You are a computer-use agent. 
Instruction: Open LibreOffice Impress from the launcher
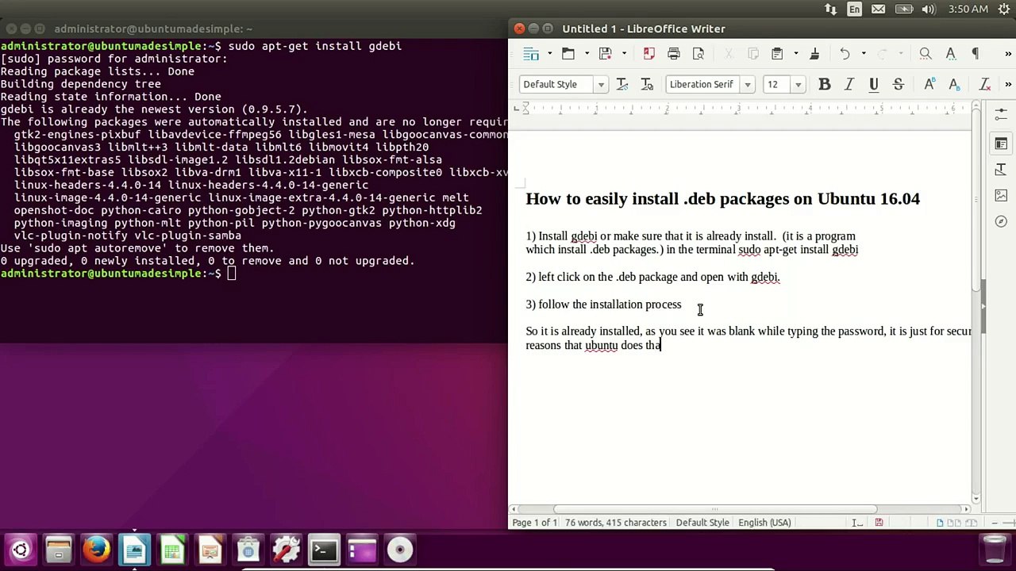(x=210, y=550)
